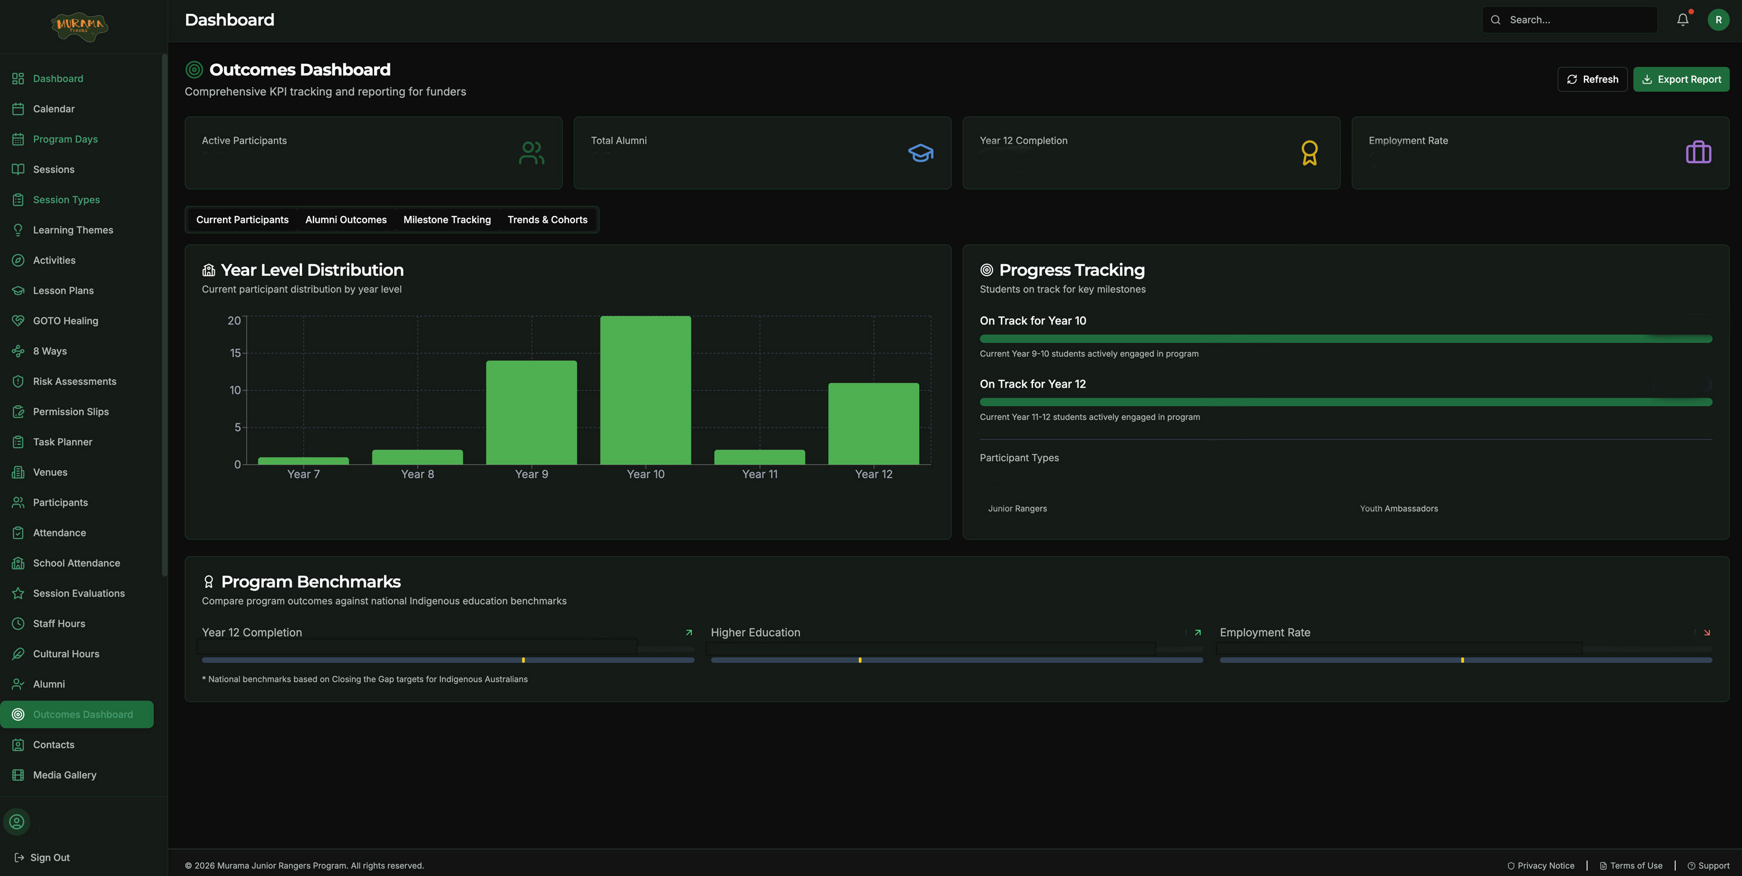Open the notifications bell
Viewport: 1742px width, 876px height.
click(x=1683, y=20)
